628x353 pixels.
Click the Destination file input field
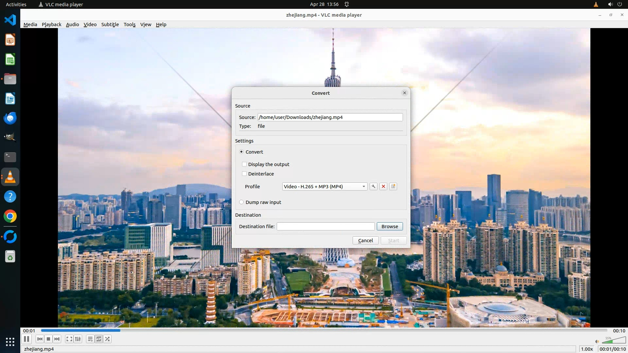pos(325,226)
